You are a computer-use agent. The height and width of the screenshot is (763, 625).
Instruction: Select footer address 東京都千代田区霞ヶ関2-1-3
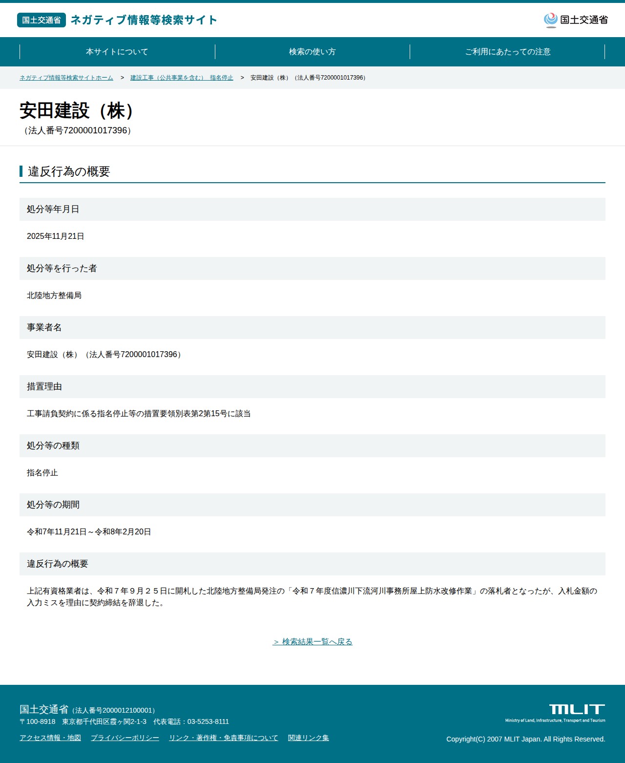coord(104,721)
